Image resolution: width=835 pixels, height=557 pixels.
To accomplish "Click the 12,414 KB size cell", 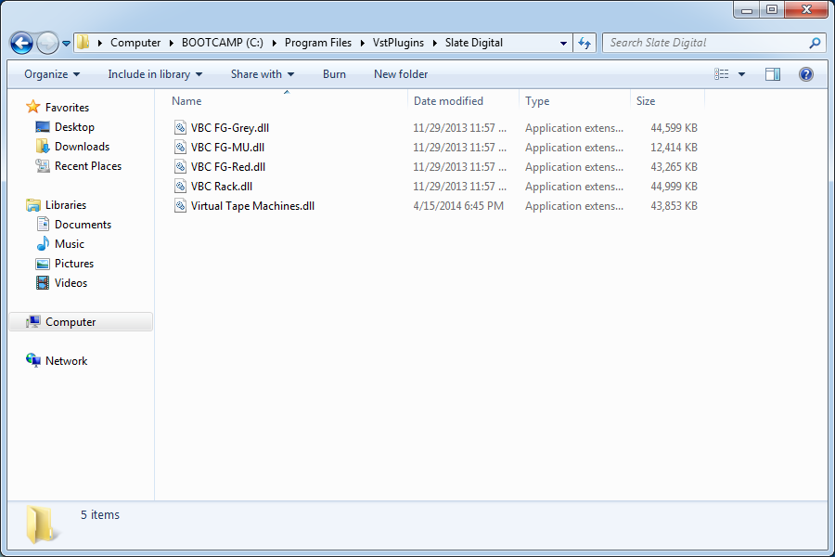I will coord(674,148).
